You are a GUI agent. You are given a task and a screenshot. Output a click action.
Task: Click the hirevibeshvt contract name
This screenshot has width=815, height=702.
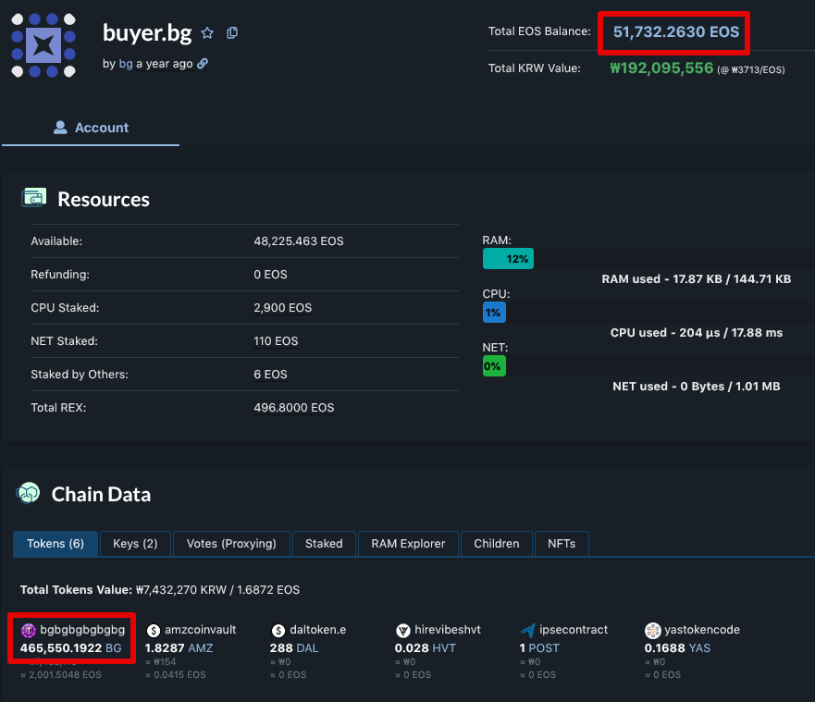[448, 630]
